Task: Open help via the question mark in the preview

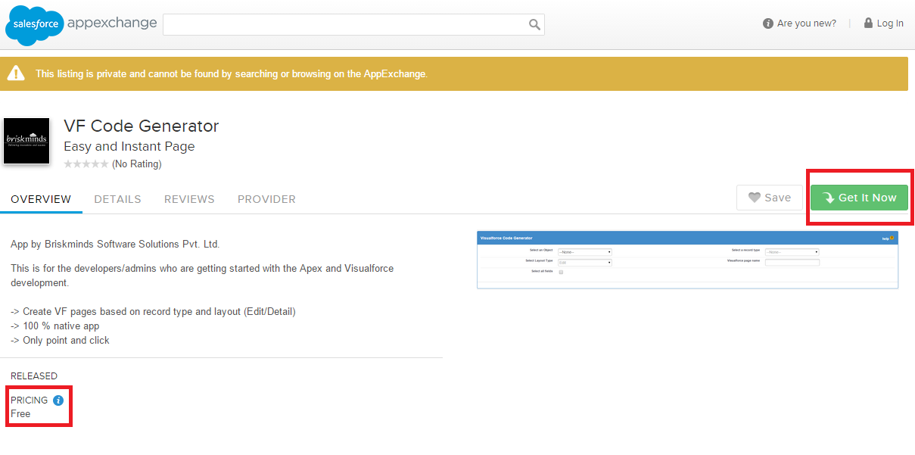Action: 891,238
